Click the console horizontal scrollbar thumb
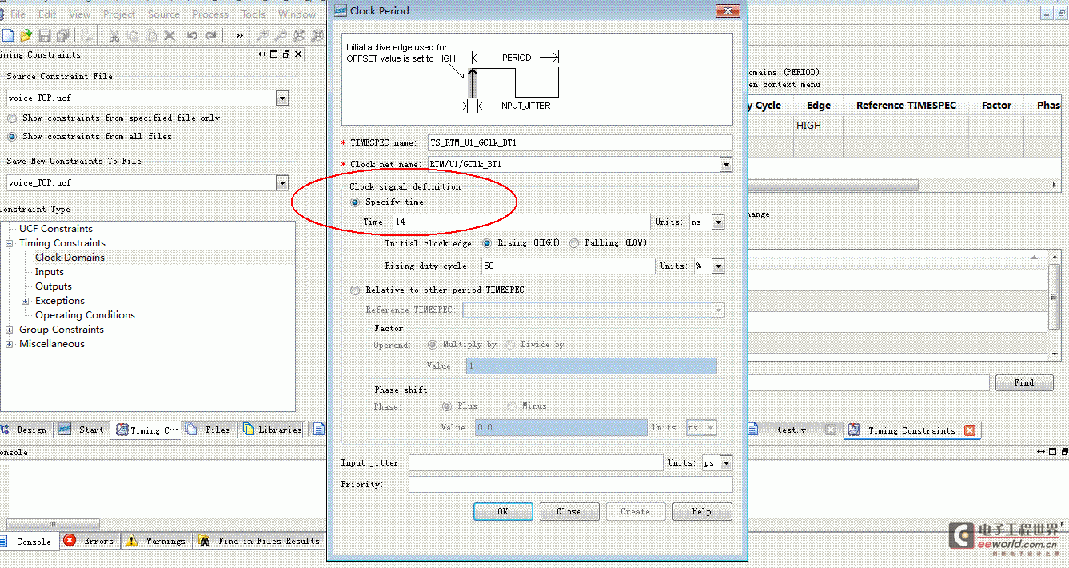Viewport: 1069px width, 568px height. (53, 524)
